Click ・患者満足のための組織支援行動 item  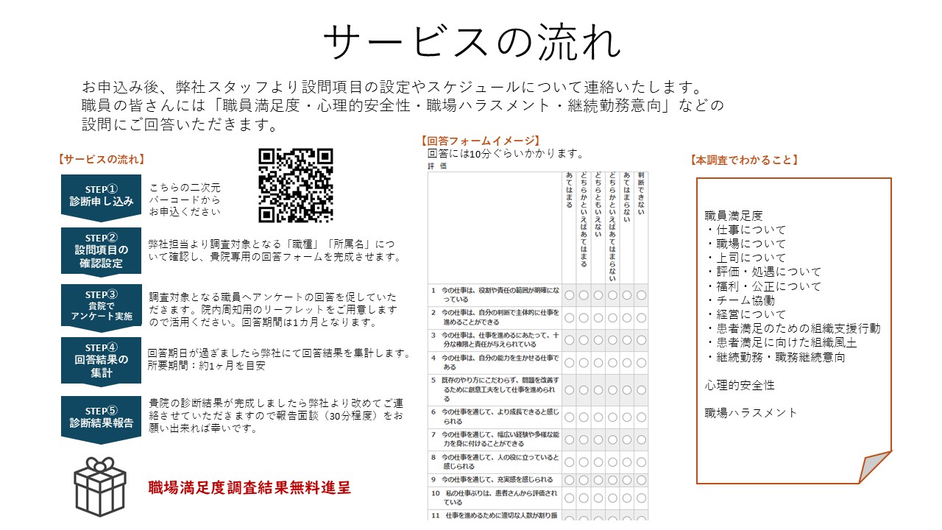[x=793, y=329]
